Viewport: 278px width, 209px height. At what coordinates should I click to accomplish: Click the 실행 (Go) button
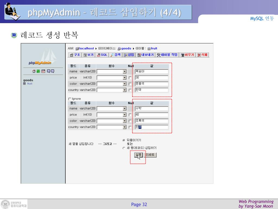(x=138, y=155)
